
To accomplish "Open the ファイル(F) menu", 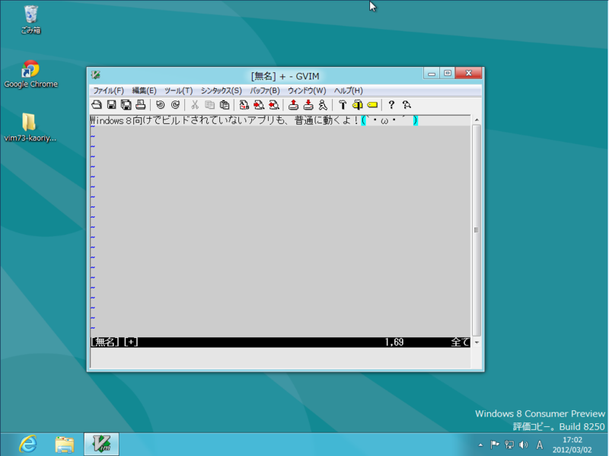I will pos(111,90).
